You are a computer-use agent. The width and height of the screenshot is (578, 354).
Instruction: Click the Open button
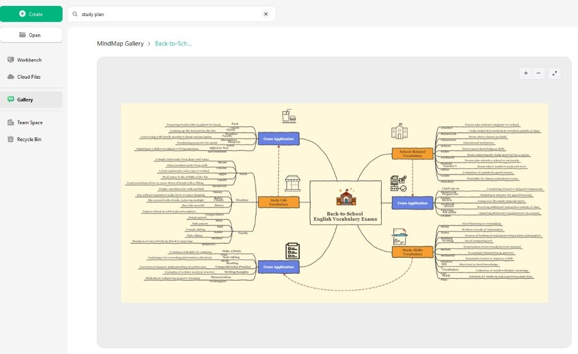coord(32,34)
